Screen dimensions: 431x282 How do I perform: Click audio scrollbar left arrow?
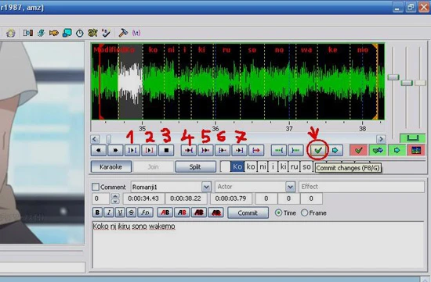coord(95,139)
